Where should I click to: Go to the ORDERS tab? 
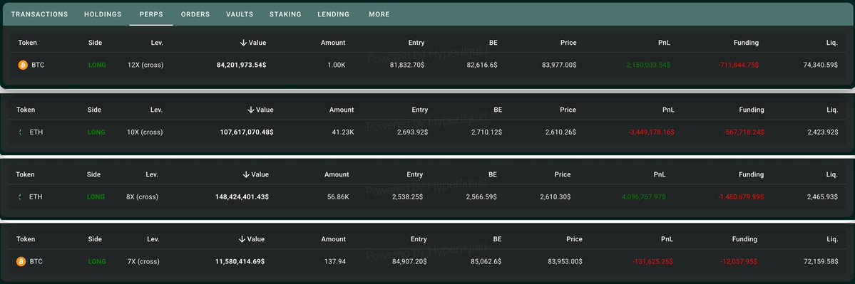tap(195, 15)
